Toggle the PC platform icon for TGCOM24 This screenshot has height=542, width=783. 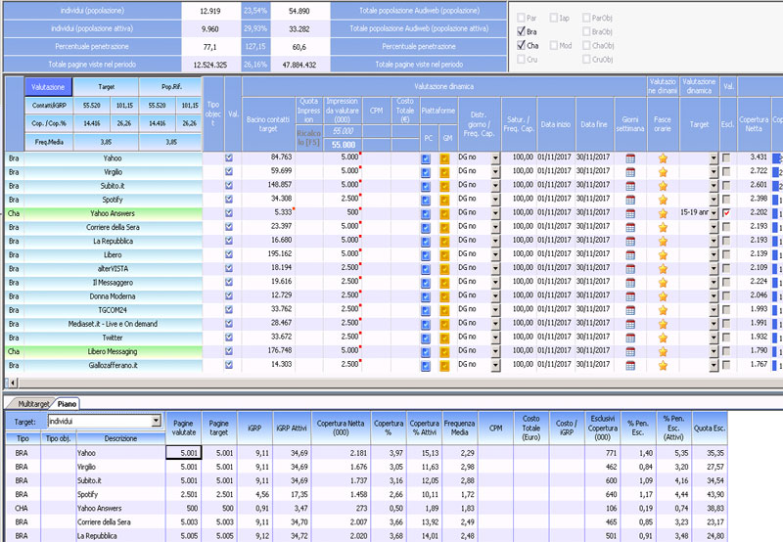426,309
